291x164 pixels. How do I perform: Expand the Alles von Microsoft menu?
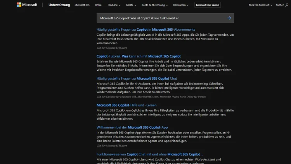pyautogui.click(x=260, y=5)
